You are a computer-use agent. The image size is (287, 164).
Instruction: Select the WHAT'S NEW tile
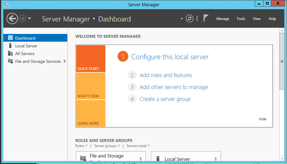(91, 86)
